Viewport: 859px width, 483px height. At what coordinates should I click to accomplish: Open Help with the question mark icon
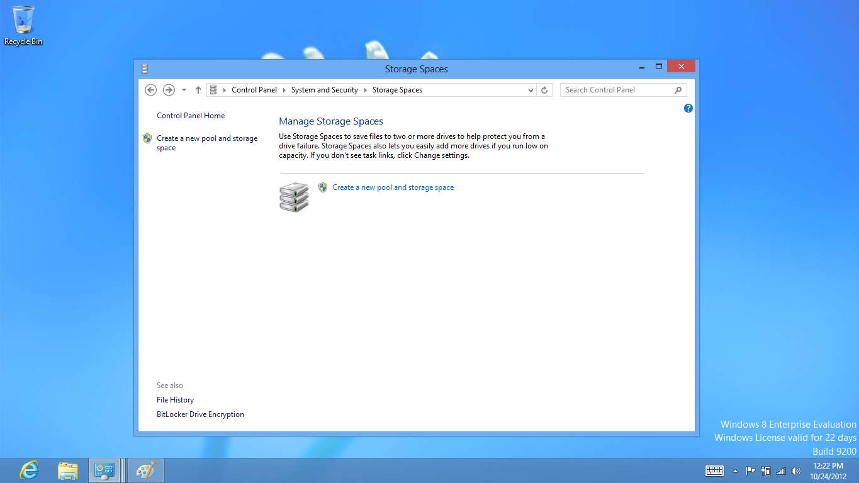point(688,108)
